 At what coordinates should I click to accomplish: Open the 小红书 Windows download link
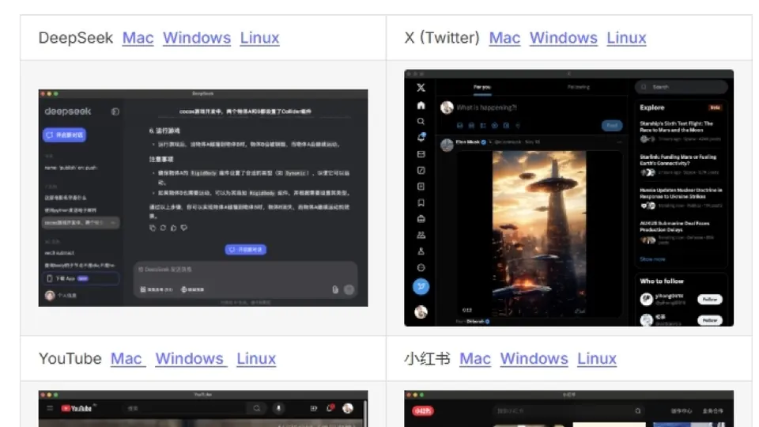click(534, 359)
